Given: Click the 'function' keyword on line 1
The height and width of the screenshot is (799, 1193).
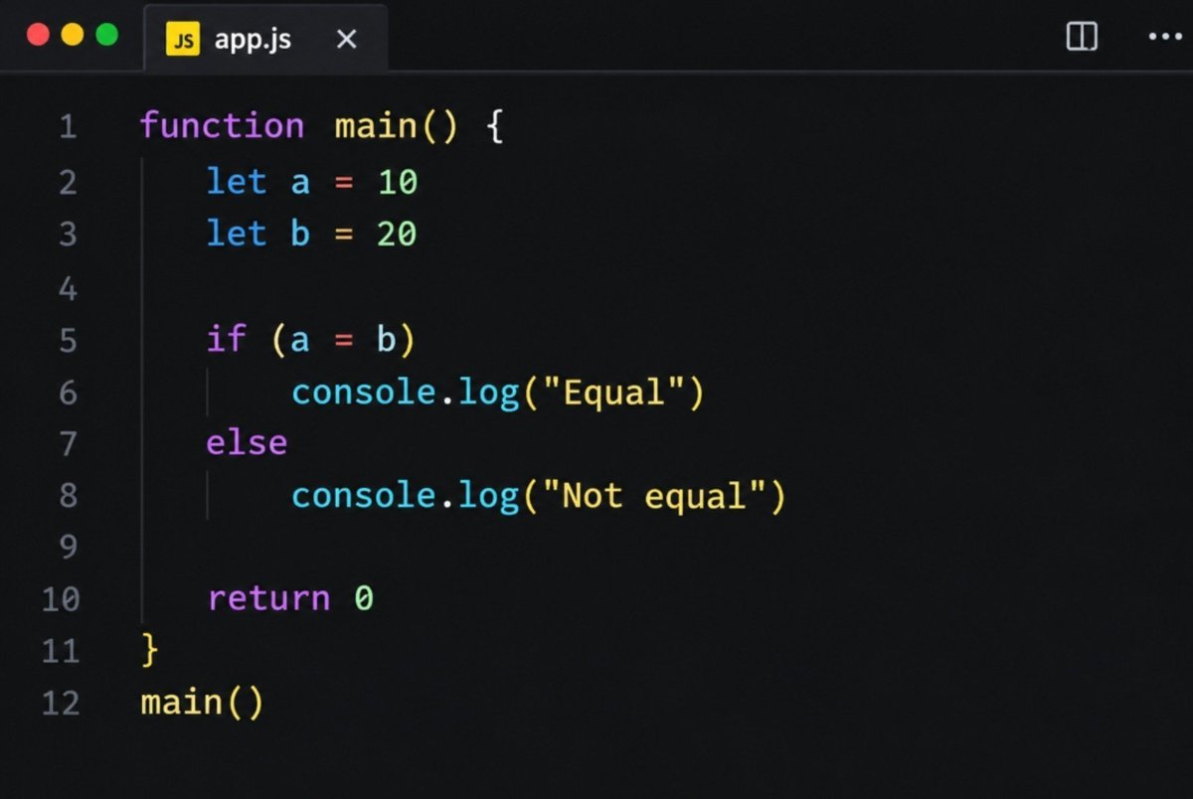Looking at the screenshot, I should point(222,126).
